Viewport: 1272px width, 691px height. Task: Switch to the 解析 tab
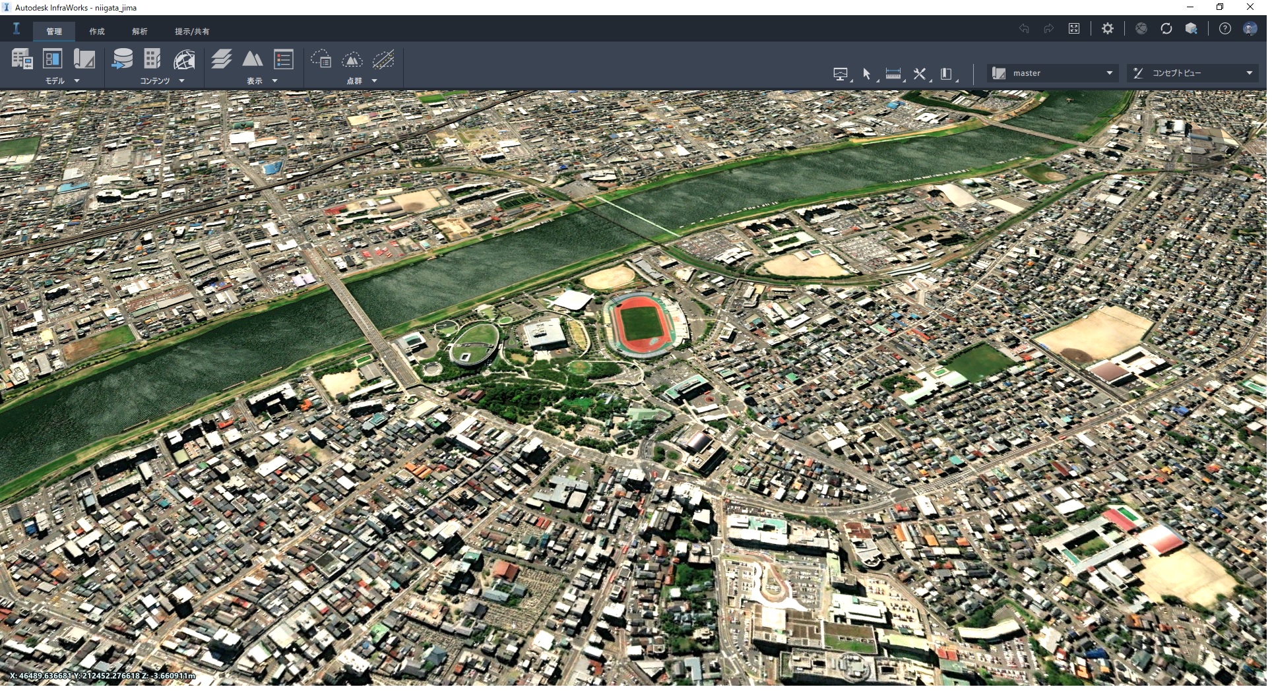(x=140, y=31)
